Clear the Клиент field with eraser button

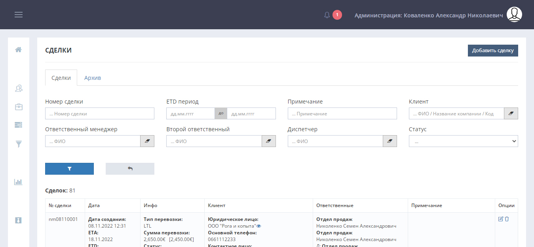click(511, 113)
